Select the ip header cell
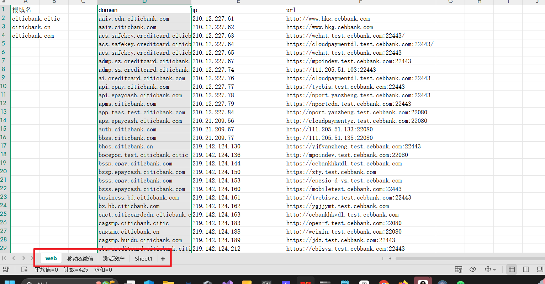545x284 pixels. click(238, 10)
